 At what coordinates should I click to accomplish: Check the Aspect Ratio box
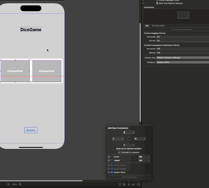(x=109, y=172)
